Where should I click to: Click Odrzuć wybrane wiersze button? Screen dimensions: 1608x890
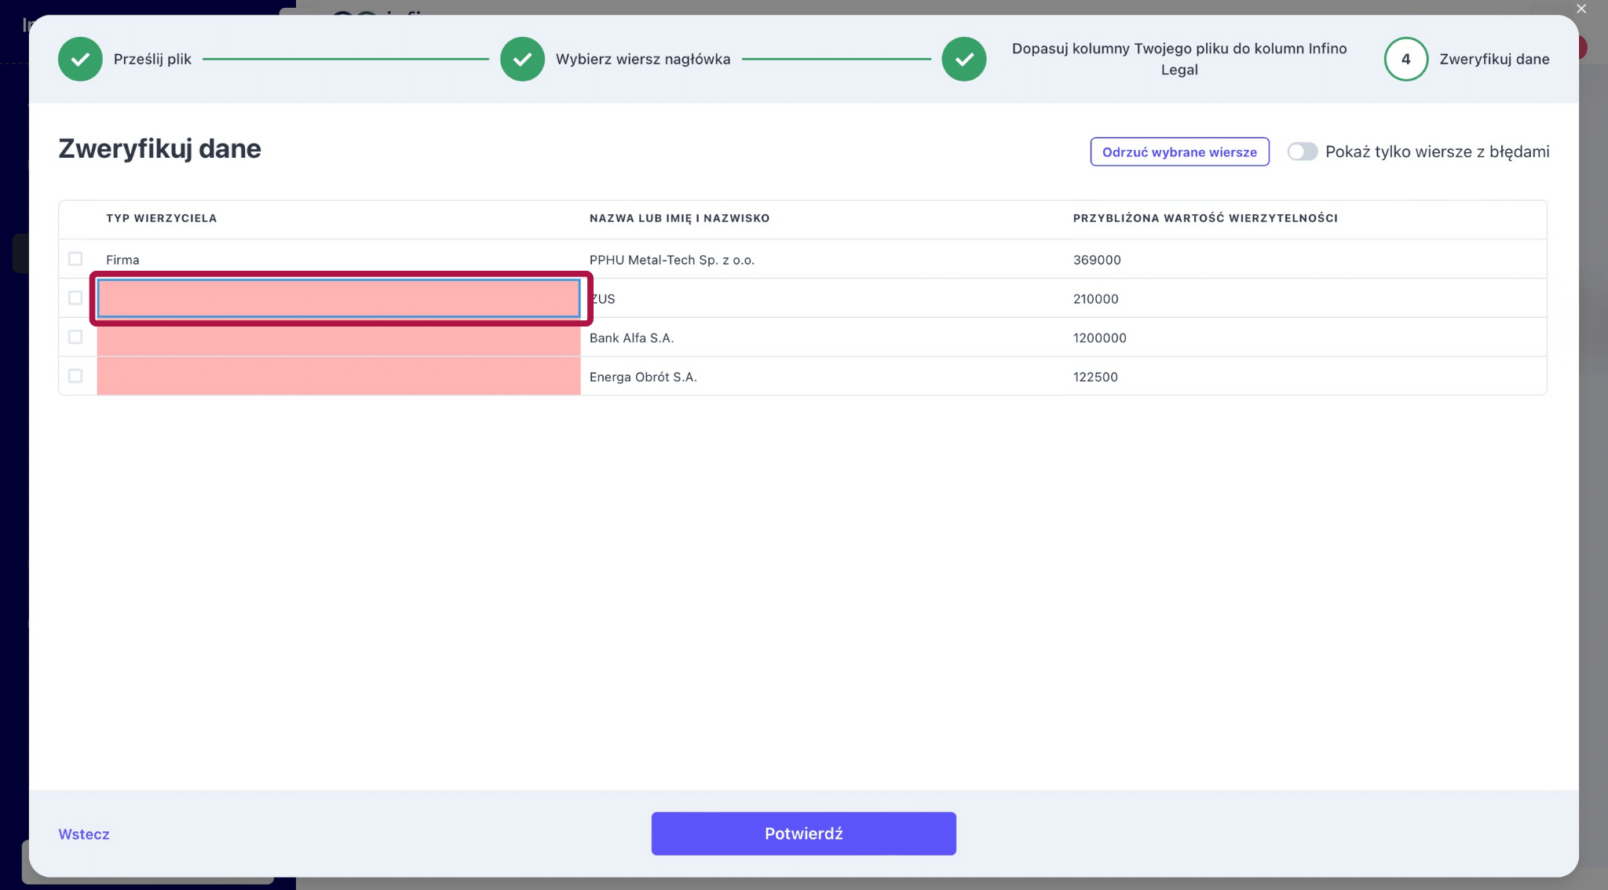1179,151
